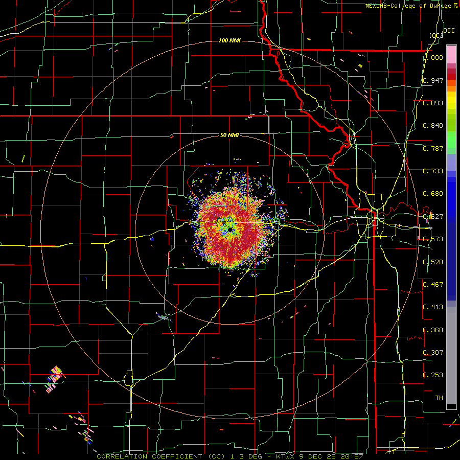Viewport: 460px width, 460px height.
Task: Click the 0.733 scale value
Action: coord(433,171)
